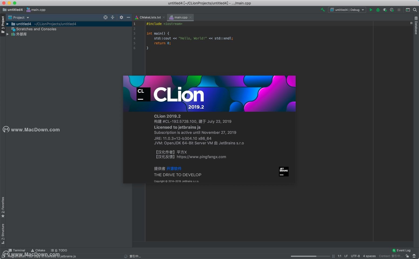Open the Project view selector dropdown

tap(19, 17)
